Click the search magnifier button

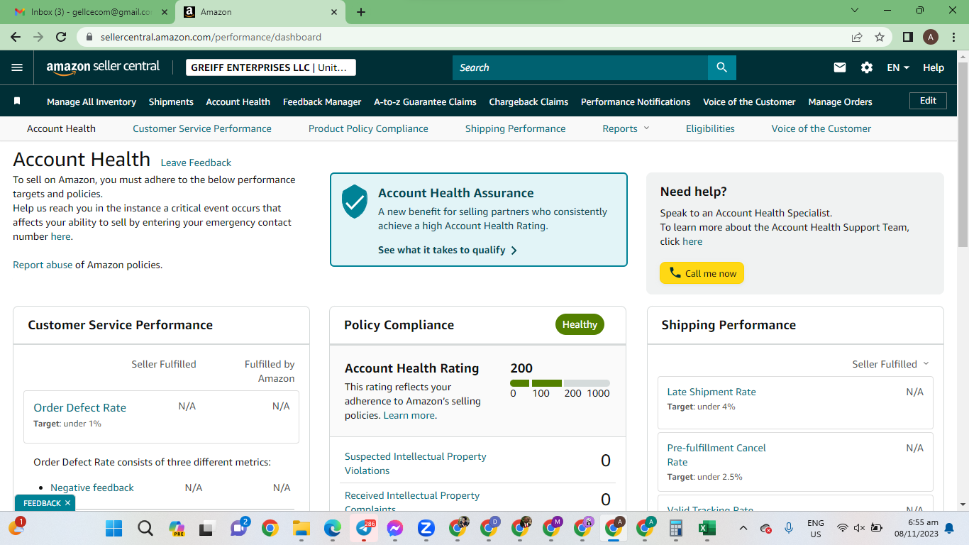[x=721, y=67]
